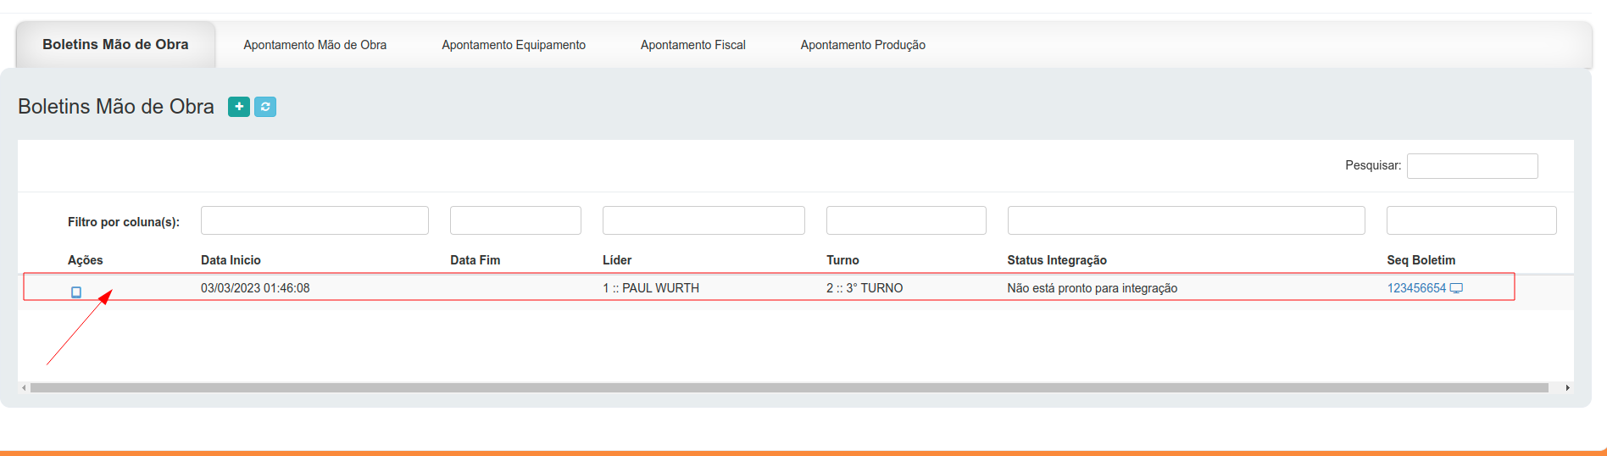
Task: Sort by the Turno column header
Action: coord(842,260)
